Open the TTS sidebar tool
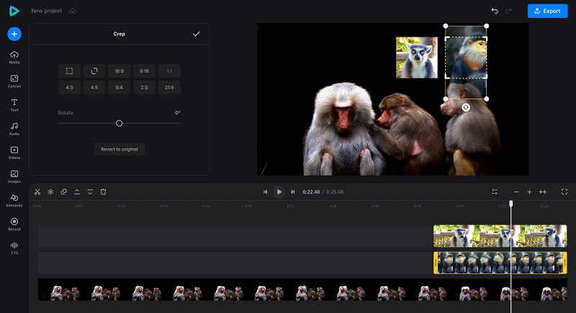 pyautogui.click(x=14, y=248)
